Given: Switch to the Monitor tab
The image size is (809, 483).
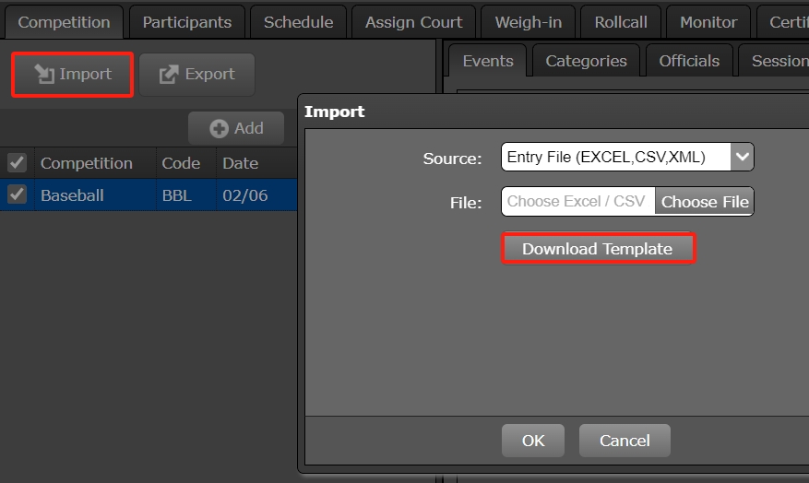Looking at the screenshot, I should click(x=708, y=22).
